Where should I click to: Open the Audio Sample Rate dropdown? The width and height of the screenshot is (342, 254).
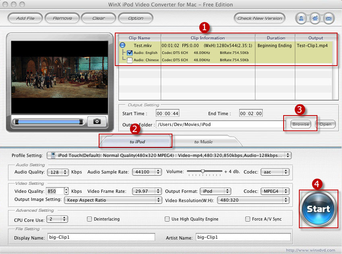pyautogui.click(x=147, y=172)
